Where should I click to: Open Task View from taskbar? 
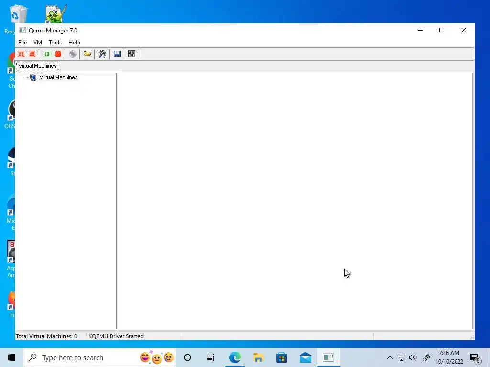coord(211,357)
